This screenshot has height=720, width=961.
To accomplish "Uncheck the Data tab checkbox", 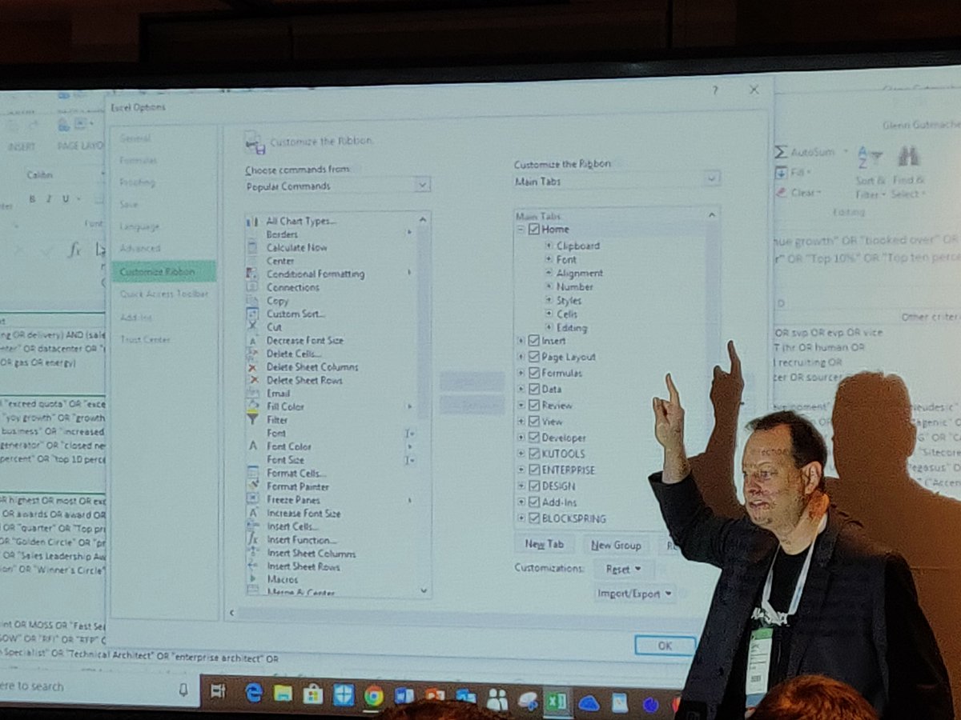I will (x=534, y=389).
